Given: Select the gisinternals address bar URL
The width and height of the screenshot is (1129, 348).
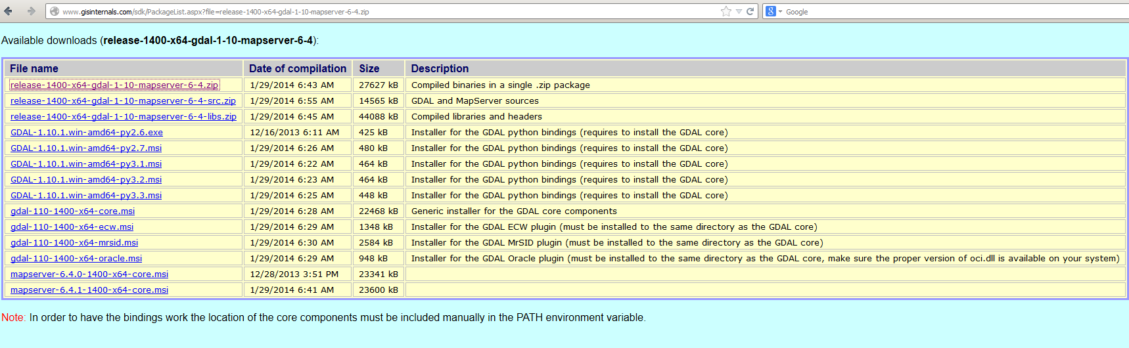Looking at the screenshot, I should tap(216, 12).
